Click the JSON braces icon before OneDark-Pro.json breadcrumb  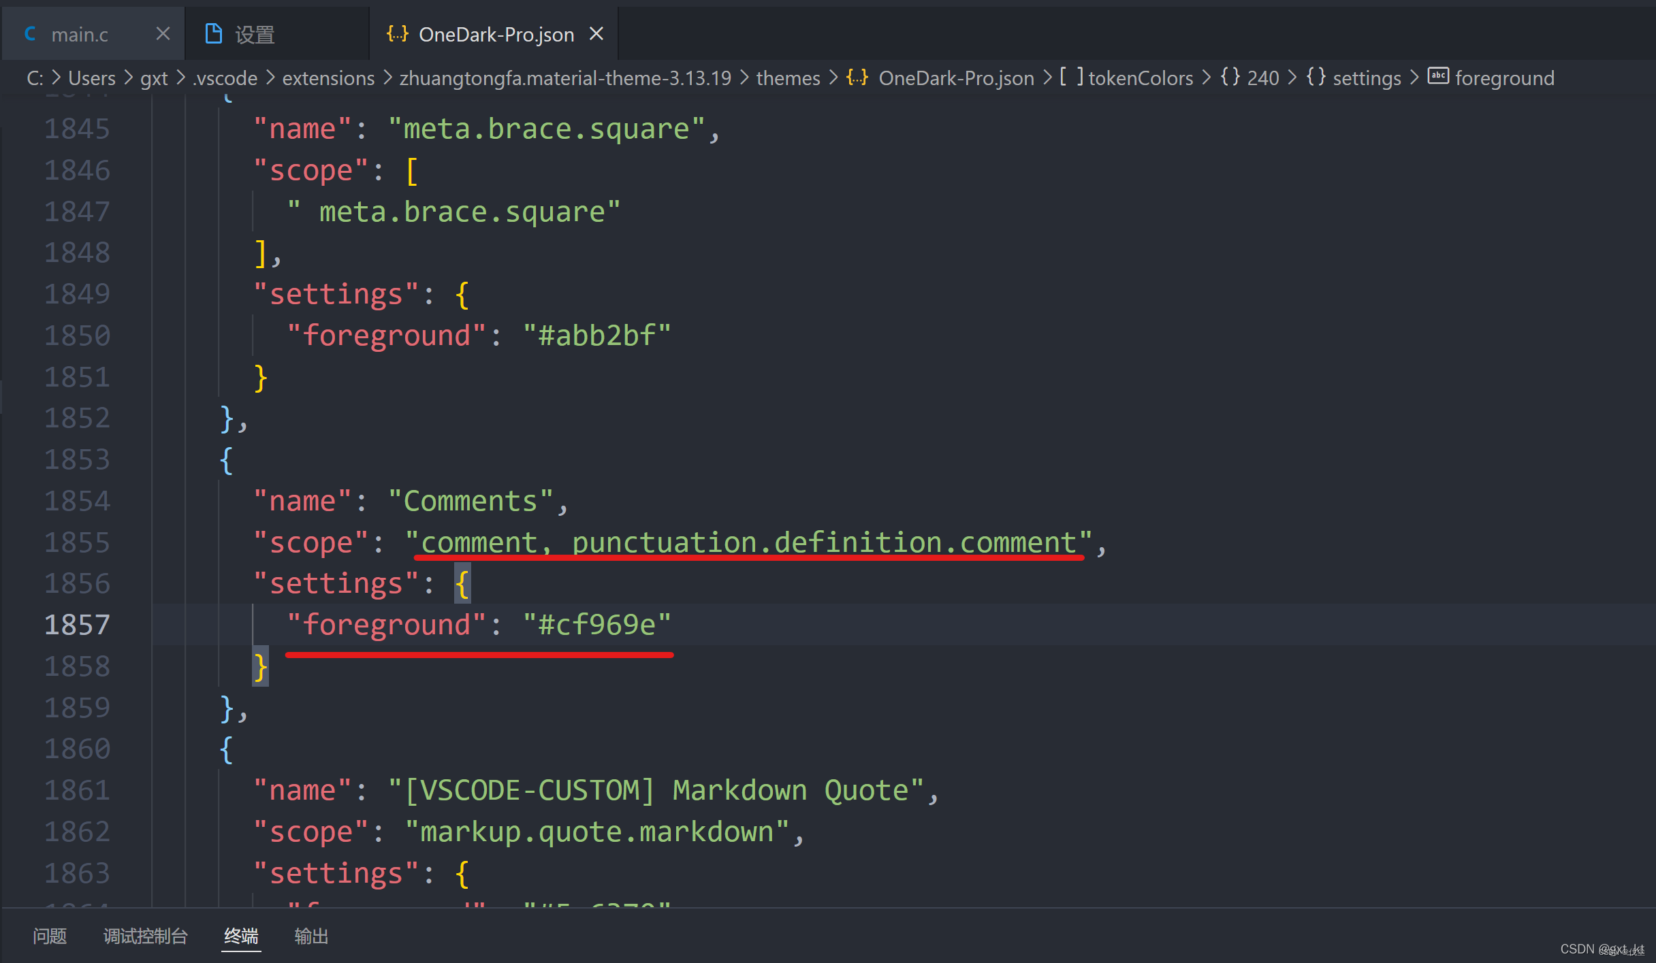[857, 78]
